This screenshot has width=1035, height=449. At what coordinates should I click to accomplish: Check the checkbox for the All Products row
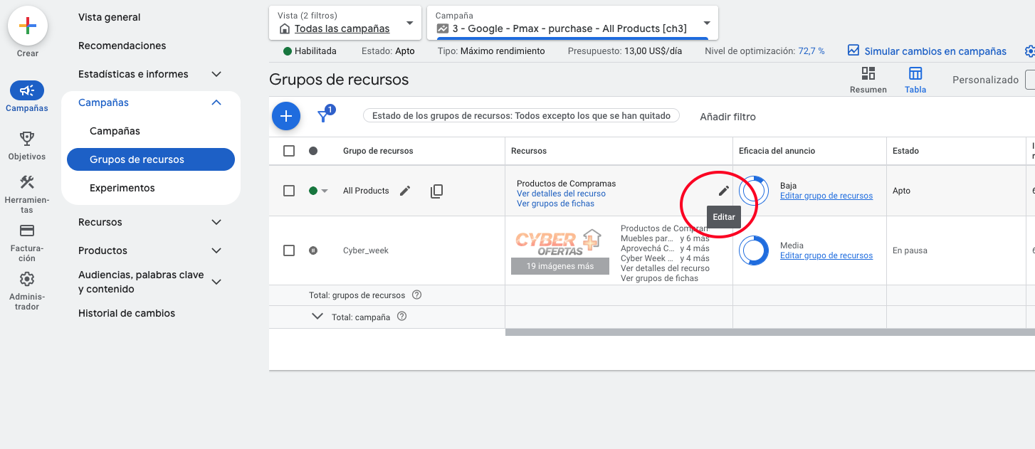point(288,190)
